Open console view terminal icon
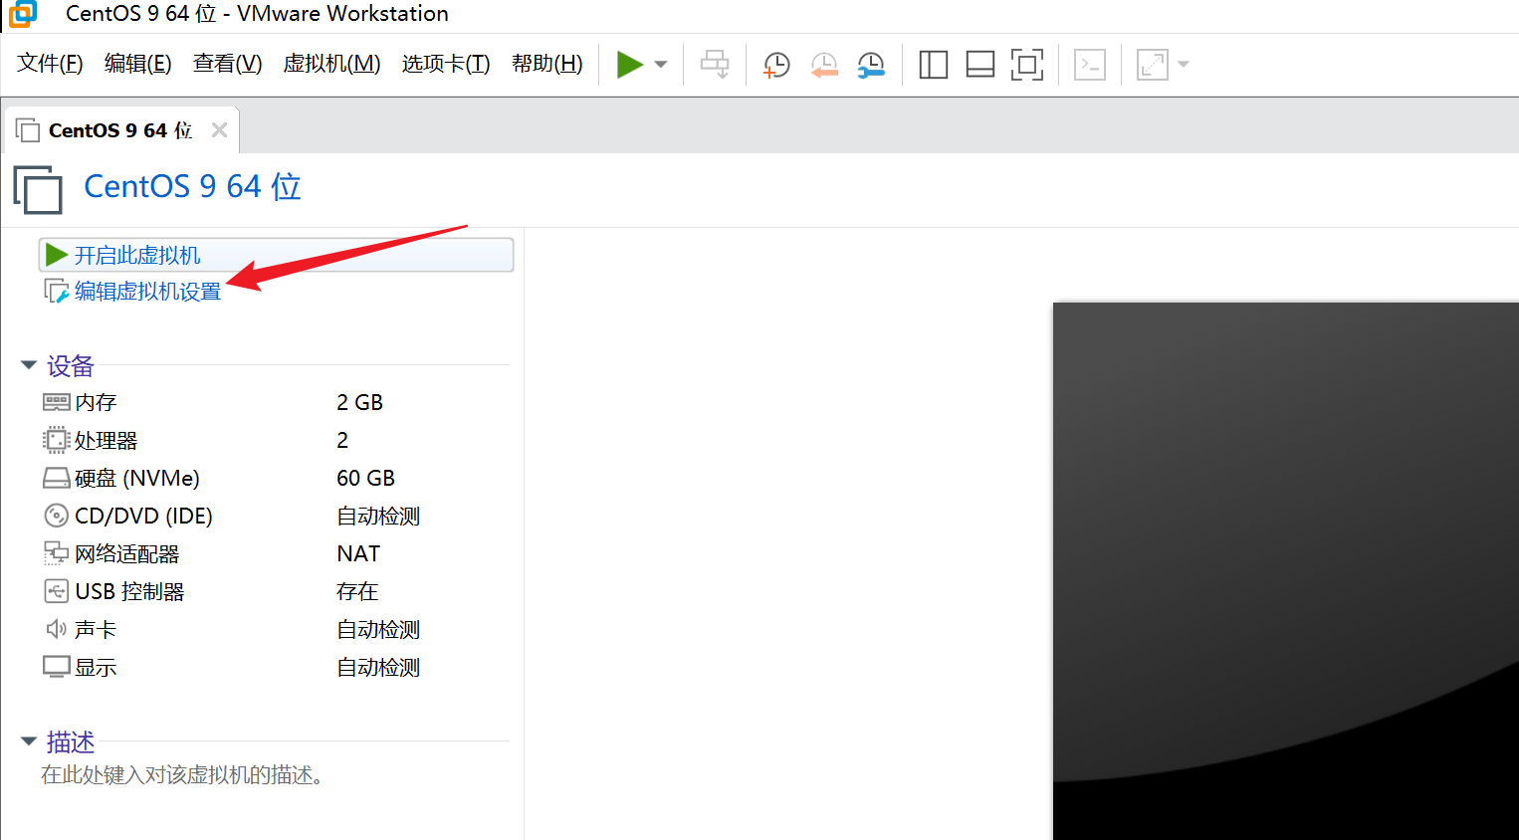The image size is (1519, 840). pyautogui.click(x=1090, y=65)
